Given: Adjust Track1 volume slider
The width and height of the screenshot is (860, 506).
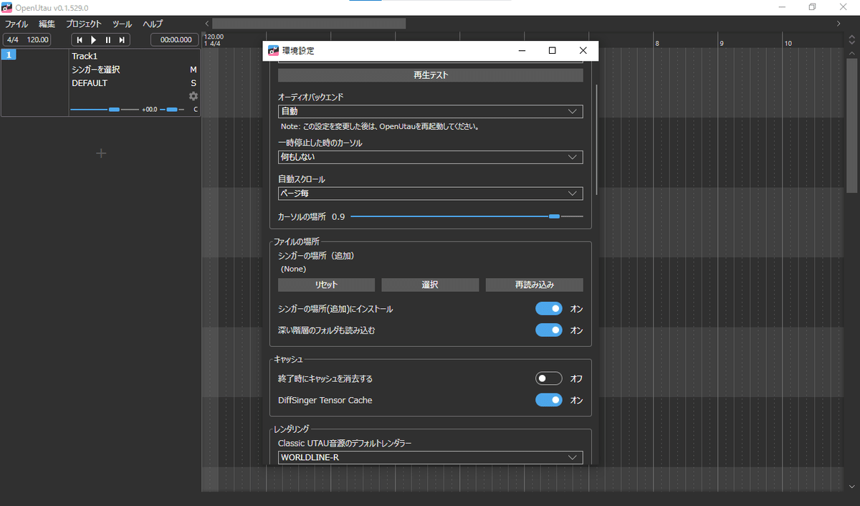Looking at the screenshot, I should tap(105, 110).
